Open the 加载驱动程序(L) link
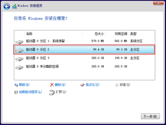Screen dimensions: 166x125 [30, 92]
